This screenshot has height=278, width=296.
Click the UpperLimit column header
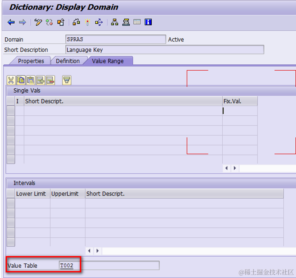[x=68, y=194]
